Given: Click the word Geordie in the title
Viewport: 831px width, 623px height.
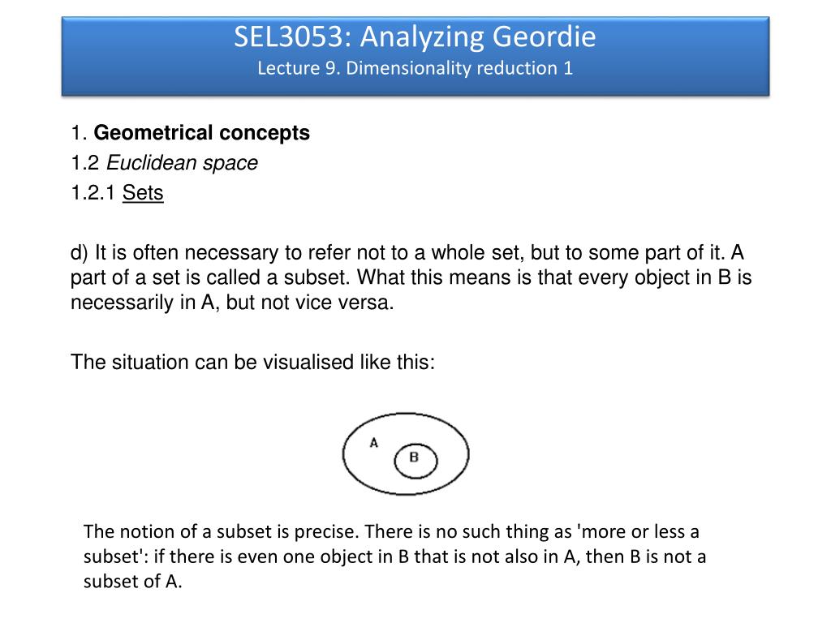Looking at the screenshot, I should [545, 37].
